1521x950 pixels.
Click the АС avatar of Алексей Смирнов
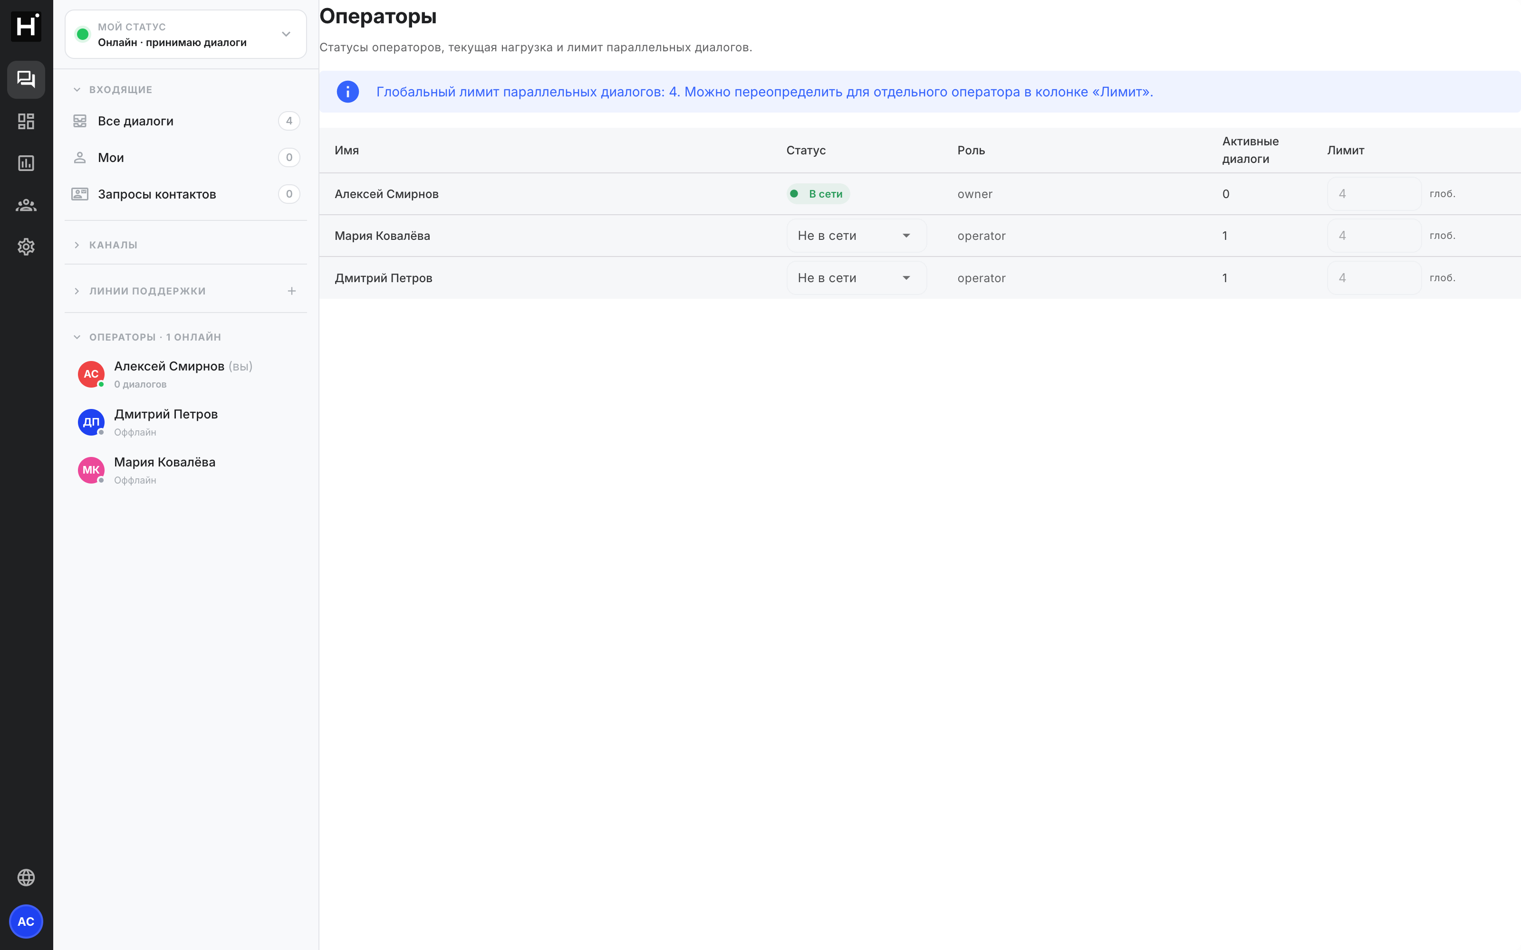tap(91, 374)
